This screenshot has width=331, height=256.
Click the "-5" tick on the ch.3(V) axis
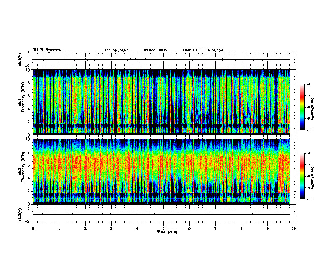coord(28,221)
